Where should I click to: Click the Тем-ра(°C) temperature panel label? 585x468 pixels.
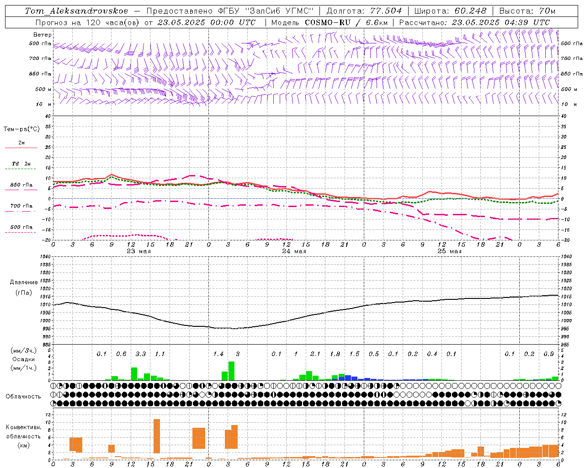pos(21,129)
